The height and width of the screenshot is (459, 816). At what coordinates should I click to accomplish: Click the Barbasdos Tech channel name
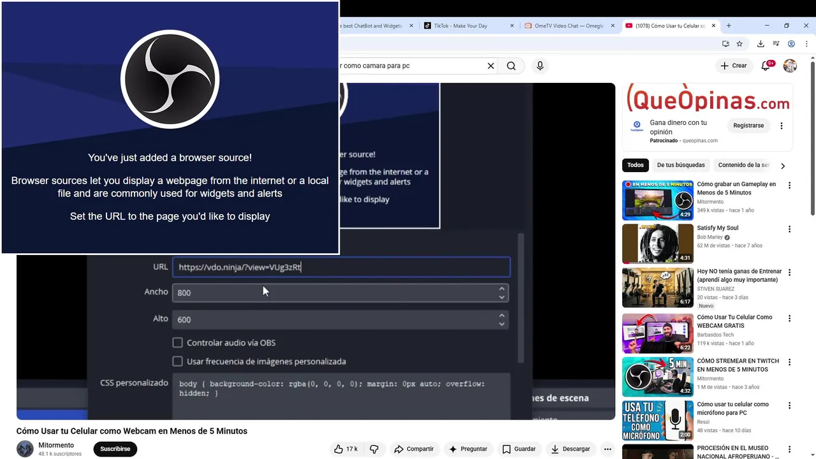click(x=715, y=335)
